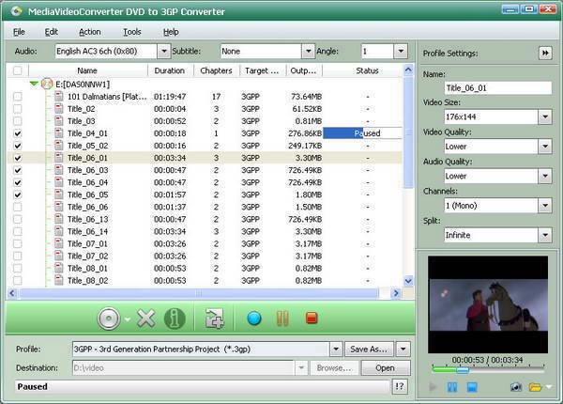Click the red Stop conversion icon

(312, 319)
